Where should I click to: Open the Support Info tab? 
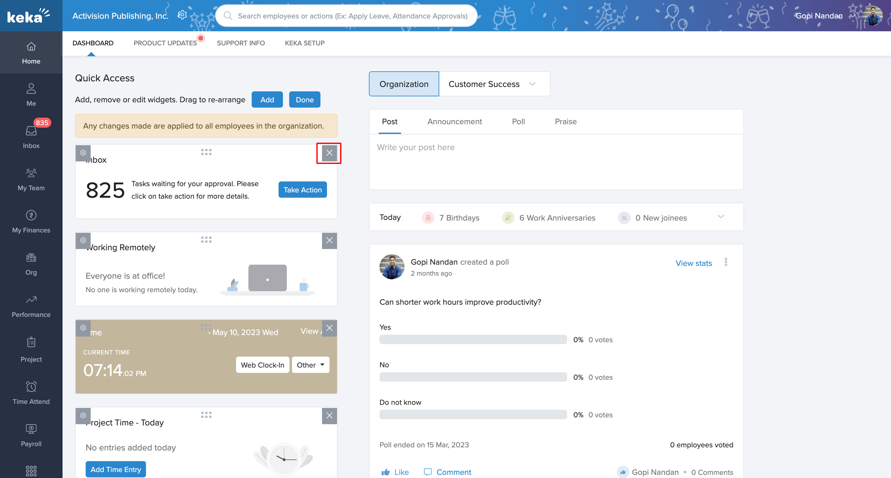pyautogui.click(x=241, y=43)
